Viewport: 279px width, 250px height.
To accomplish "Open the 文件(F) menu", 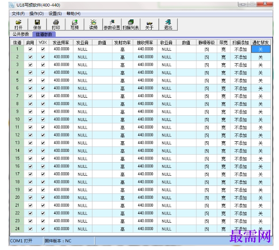I will point(18,14).
